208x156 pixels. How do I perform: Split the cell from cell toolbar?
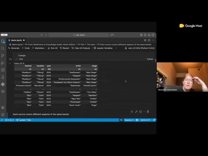pyautogui.click(x=140, y=112)
